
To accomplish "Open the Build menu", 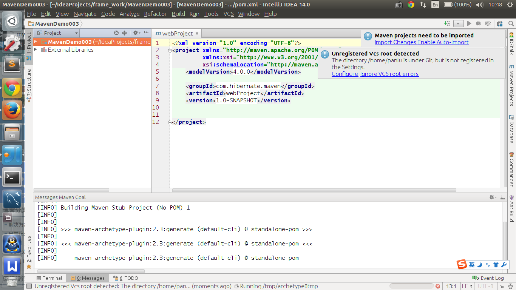I will click(x=178, y=14).
